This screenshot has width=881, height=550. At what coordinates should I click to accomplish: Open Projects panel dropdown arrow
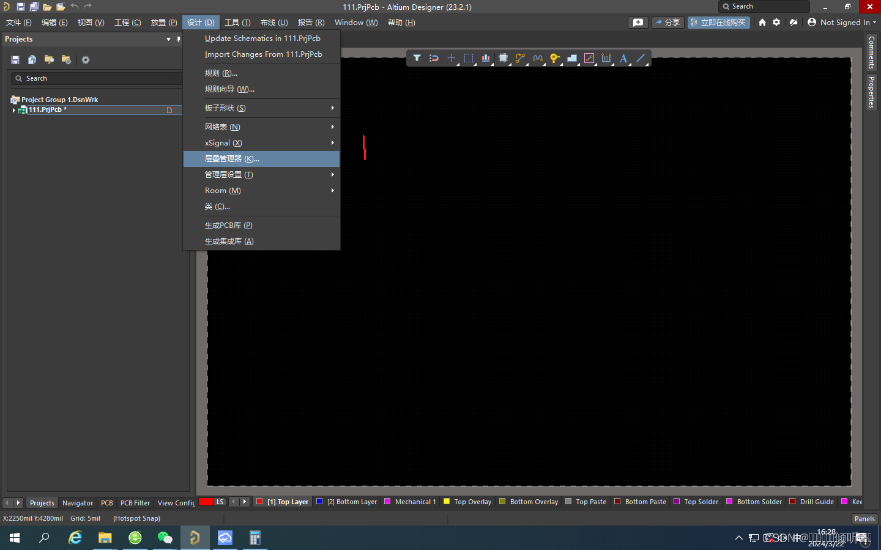(x=168, y=39)
